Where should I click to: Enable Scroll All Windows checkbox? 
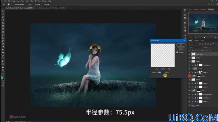coord(14,4)
